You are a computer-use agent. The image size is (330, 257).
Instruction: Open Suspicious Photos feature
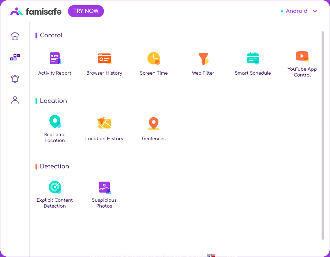(x=104, y=187)
